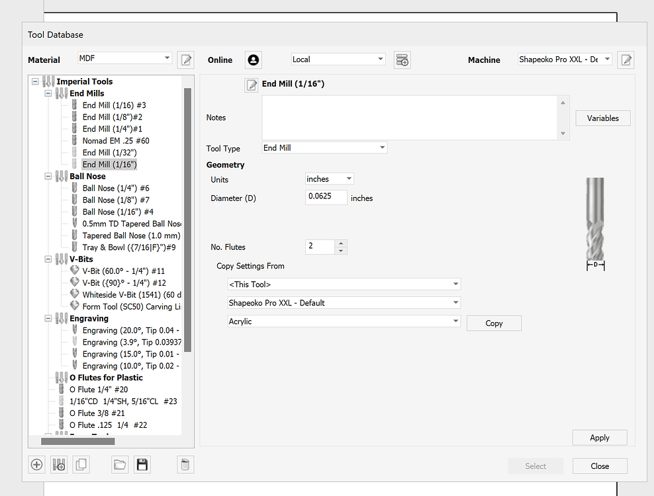Click the Apply button
Image resolution: width=654 pixels, height=496 pixels.
point(599,438)
